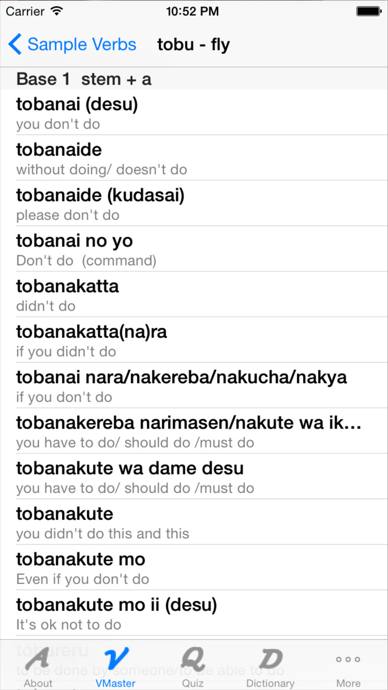Tap the back chevron arrow

15,44
